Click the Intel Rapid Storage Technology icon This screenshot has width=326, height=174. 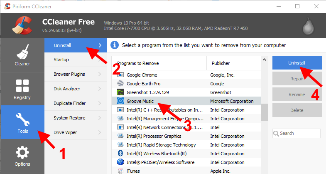[120, 144]
